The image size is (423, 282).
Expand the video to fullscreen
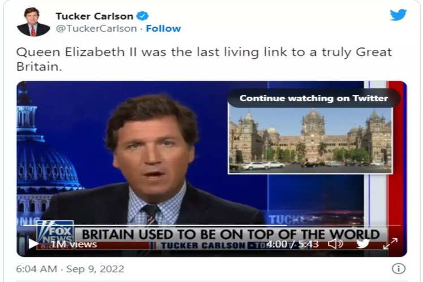pos(390,244)
